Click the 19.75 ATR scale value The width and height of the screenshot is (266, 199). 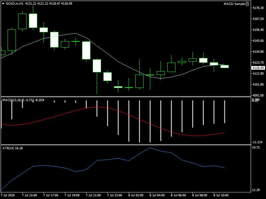coord(256,148)
